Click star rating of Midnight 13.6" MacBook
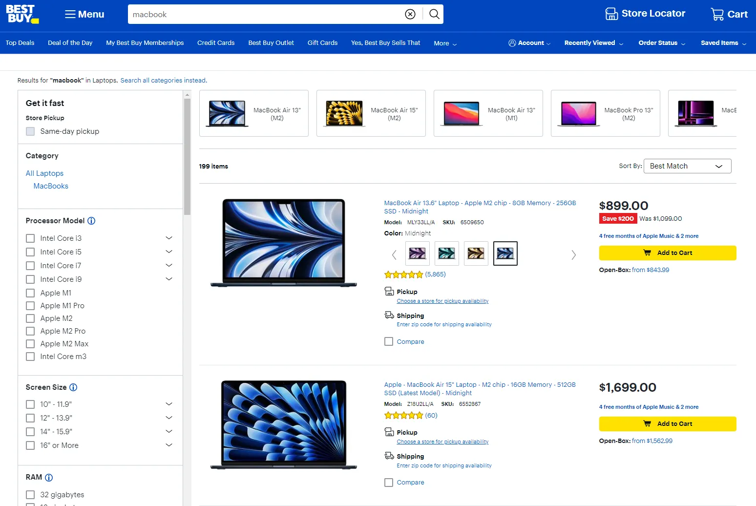The height and width of the screenshot is (506, 756). click(x=403, y=274)
